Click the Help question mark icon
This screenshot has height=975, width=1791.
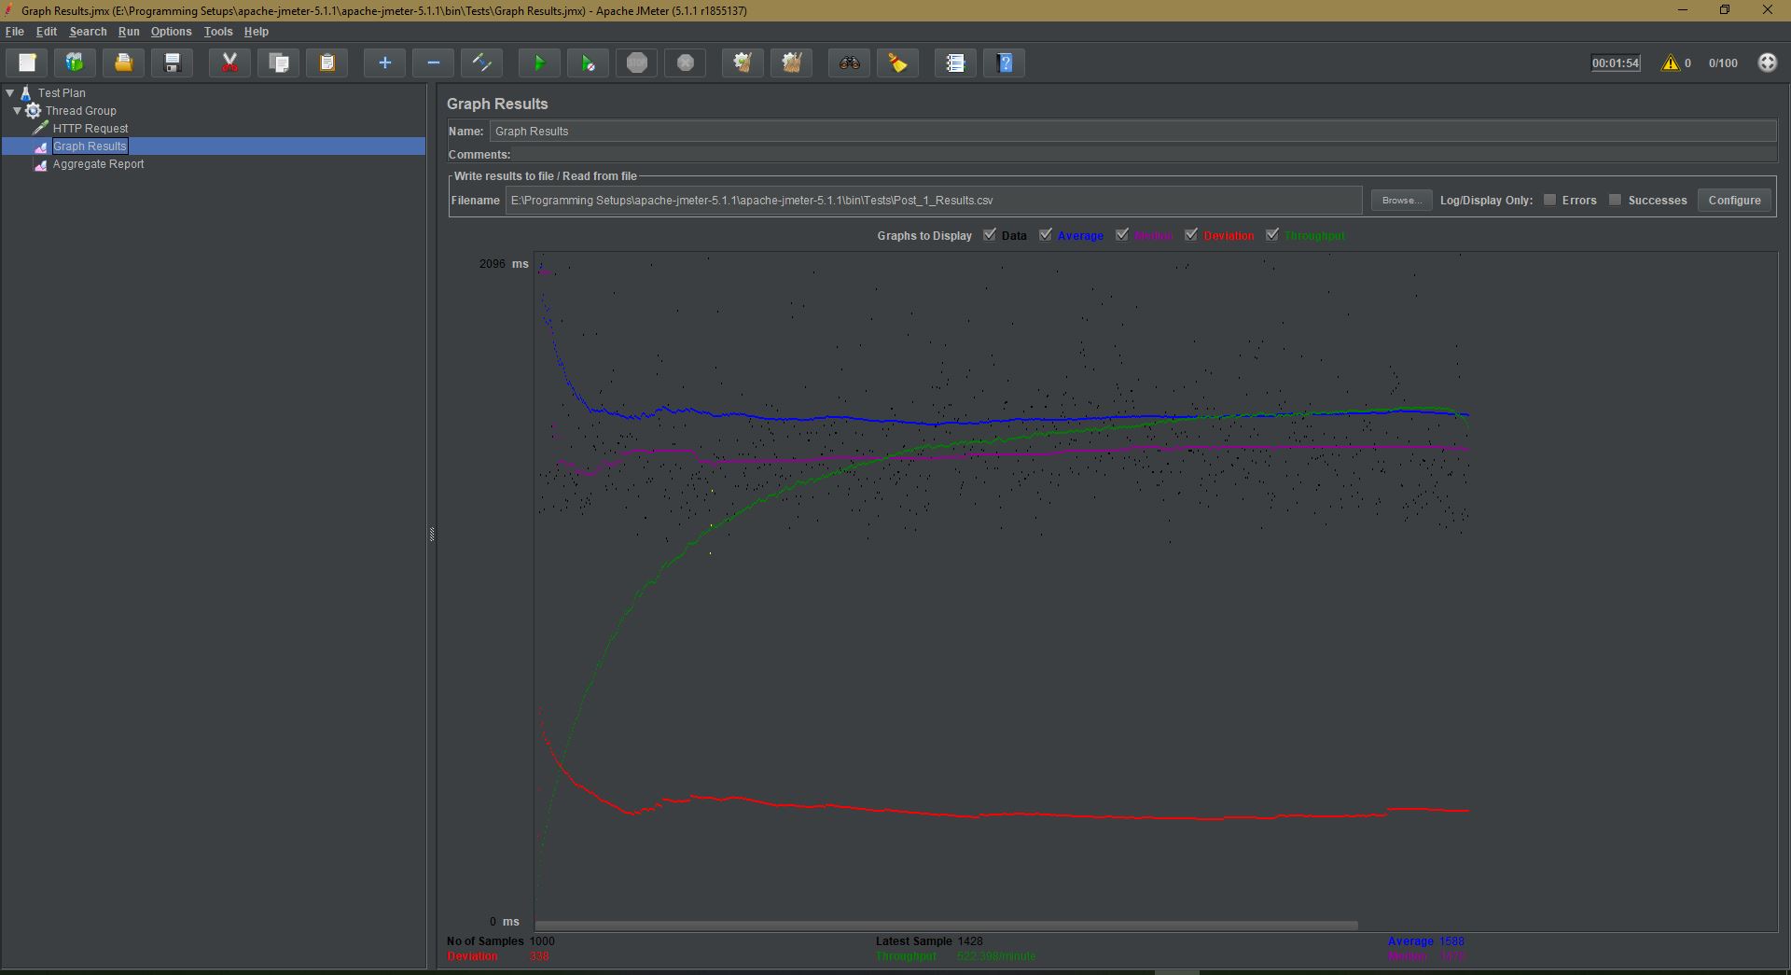(1005, 63)
